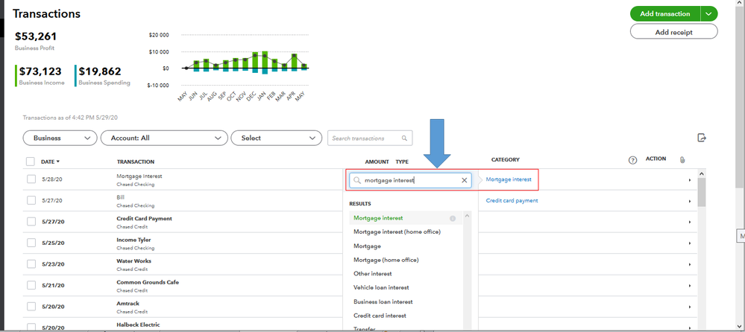Image resolution: width=745 pixels, height=332 pixels.
Task: Check the 5/27/20 Bill row checkbox
Action: tap(31, 201)
